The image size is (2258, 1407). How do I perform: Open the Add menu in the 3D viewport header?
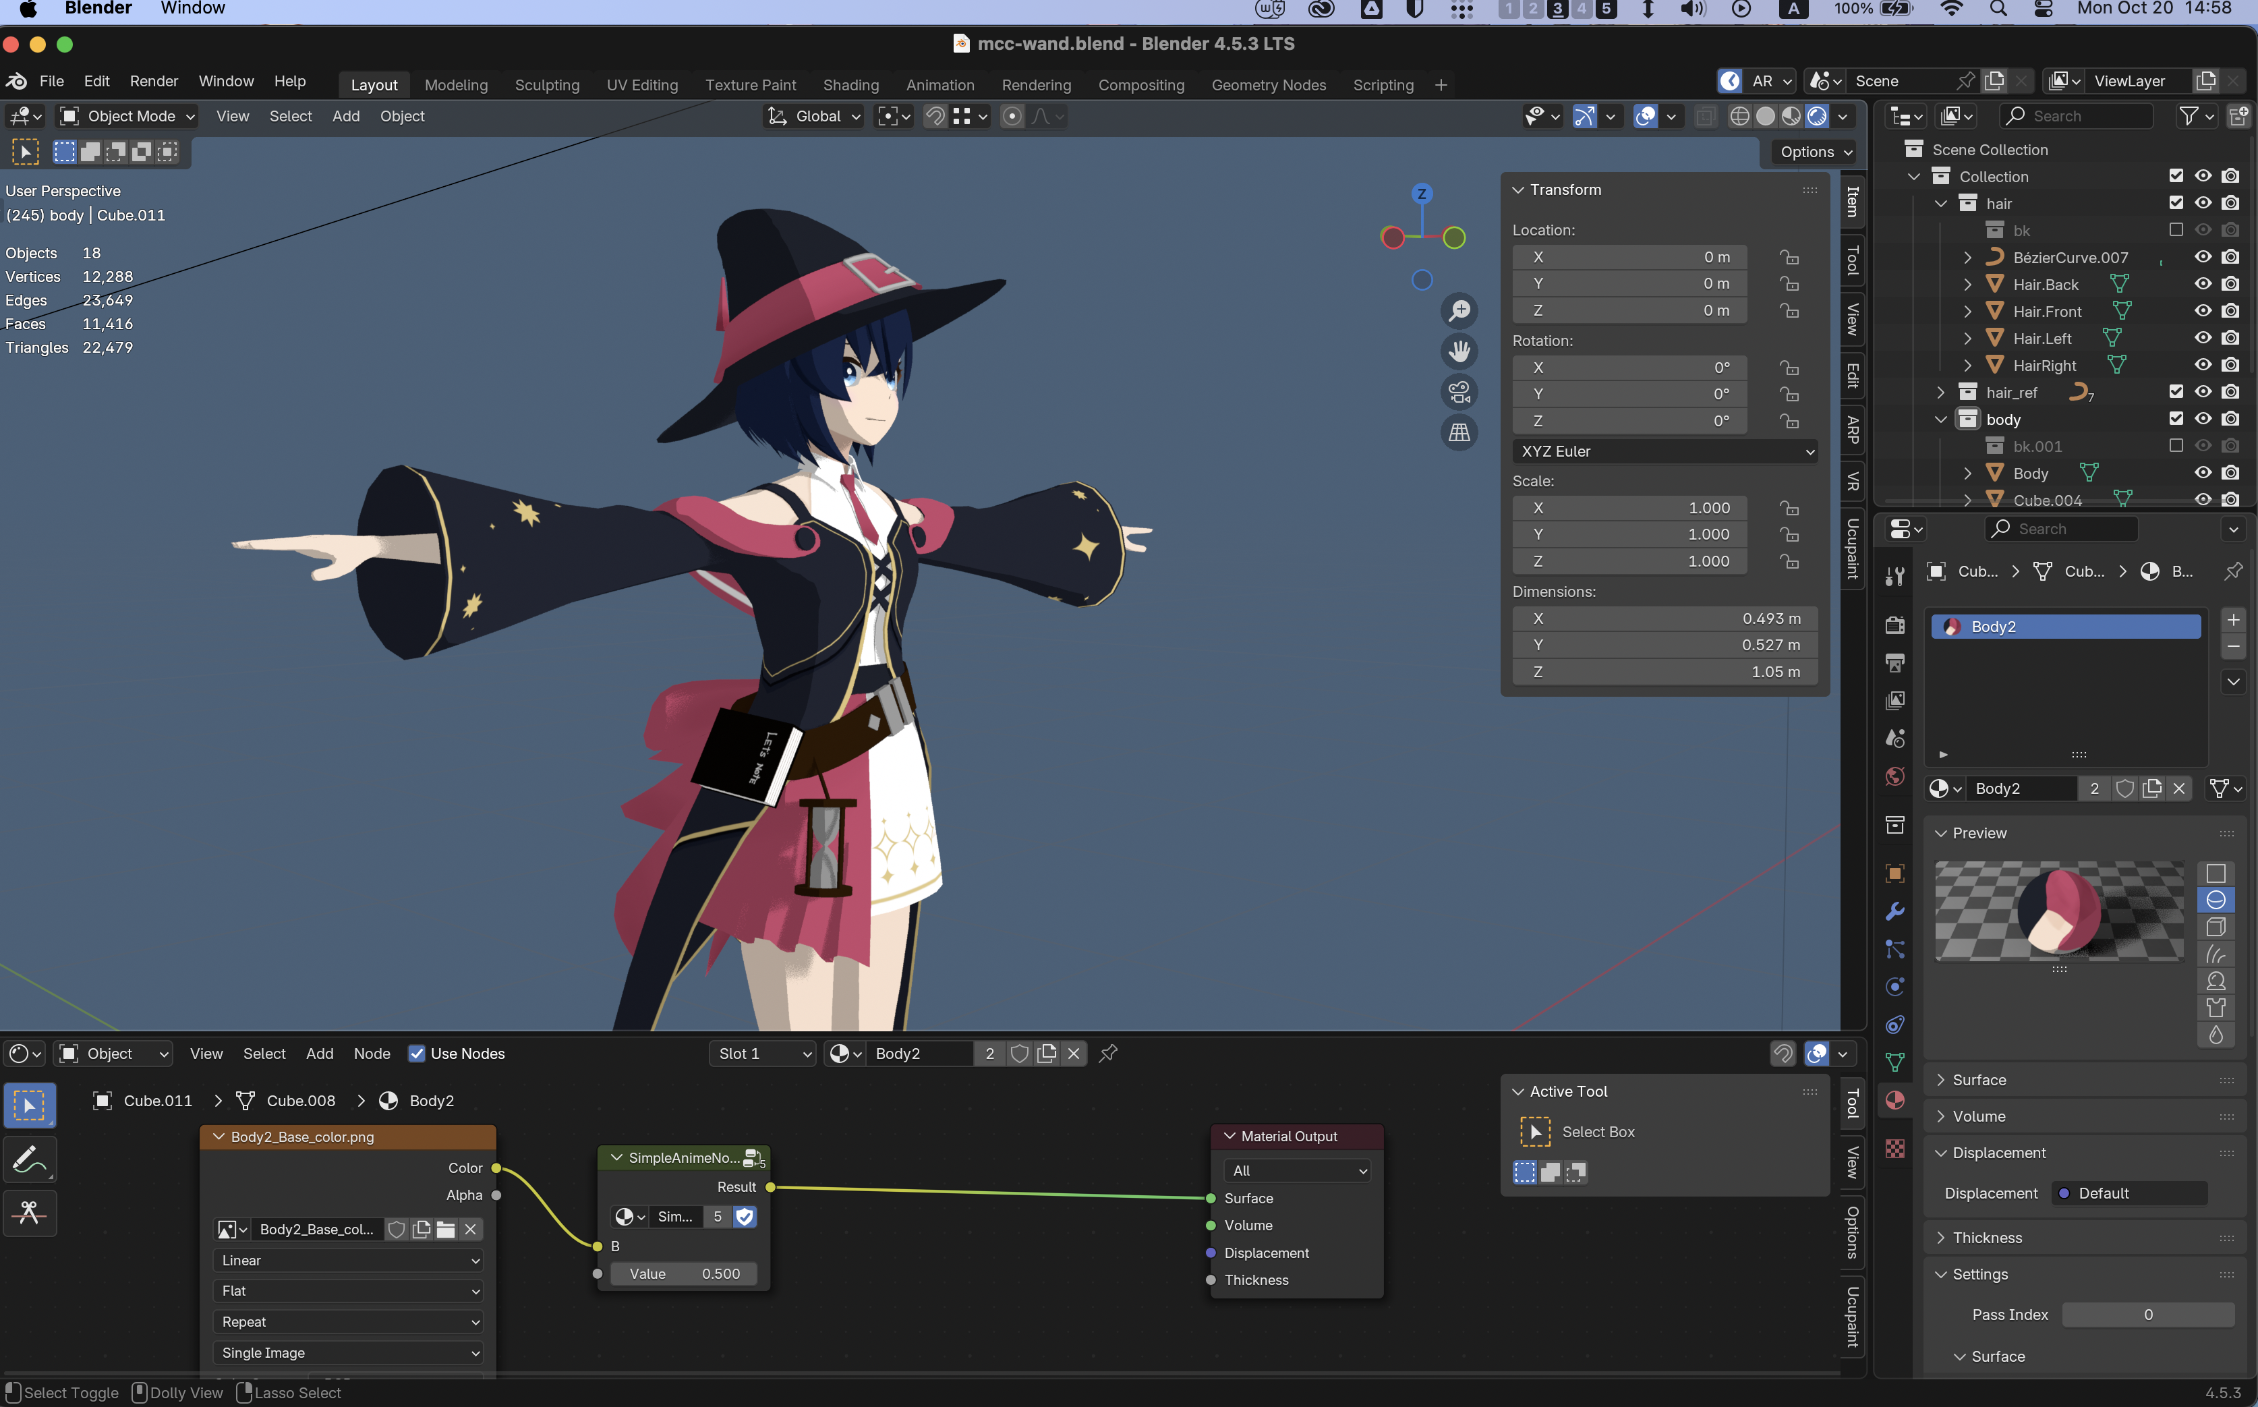click(x=346, y=116)
